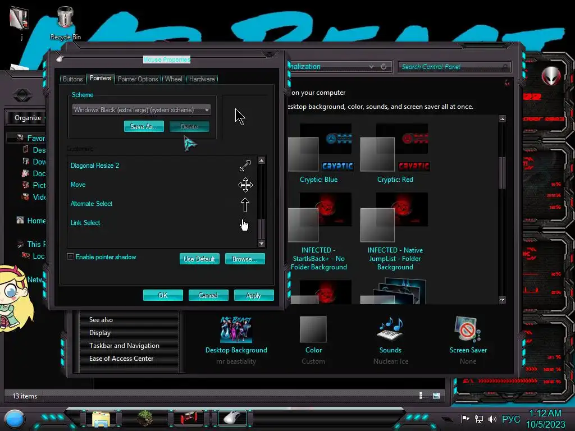This screenshot has height=431, width=575.
Task: Open Screen Saver settings icon
Action: (x=468, y=329)
